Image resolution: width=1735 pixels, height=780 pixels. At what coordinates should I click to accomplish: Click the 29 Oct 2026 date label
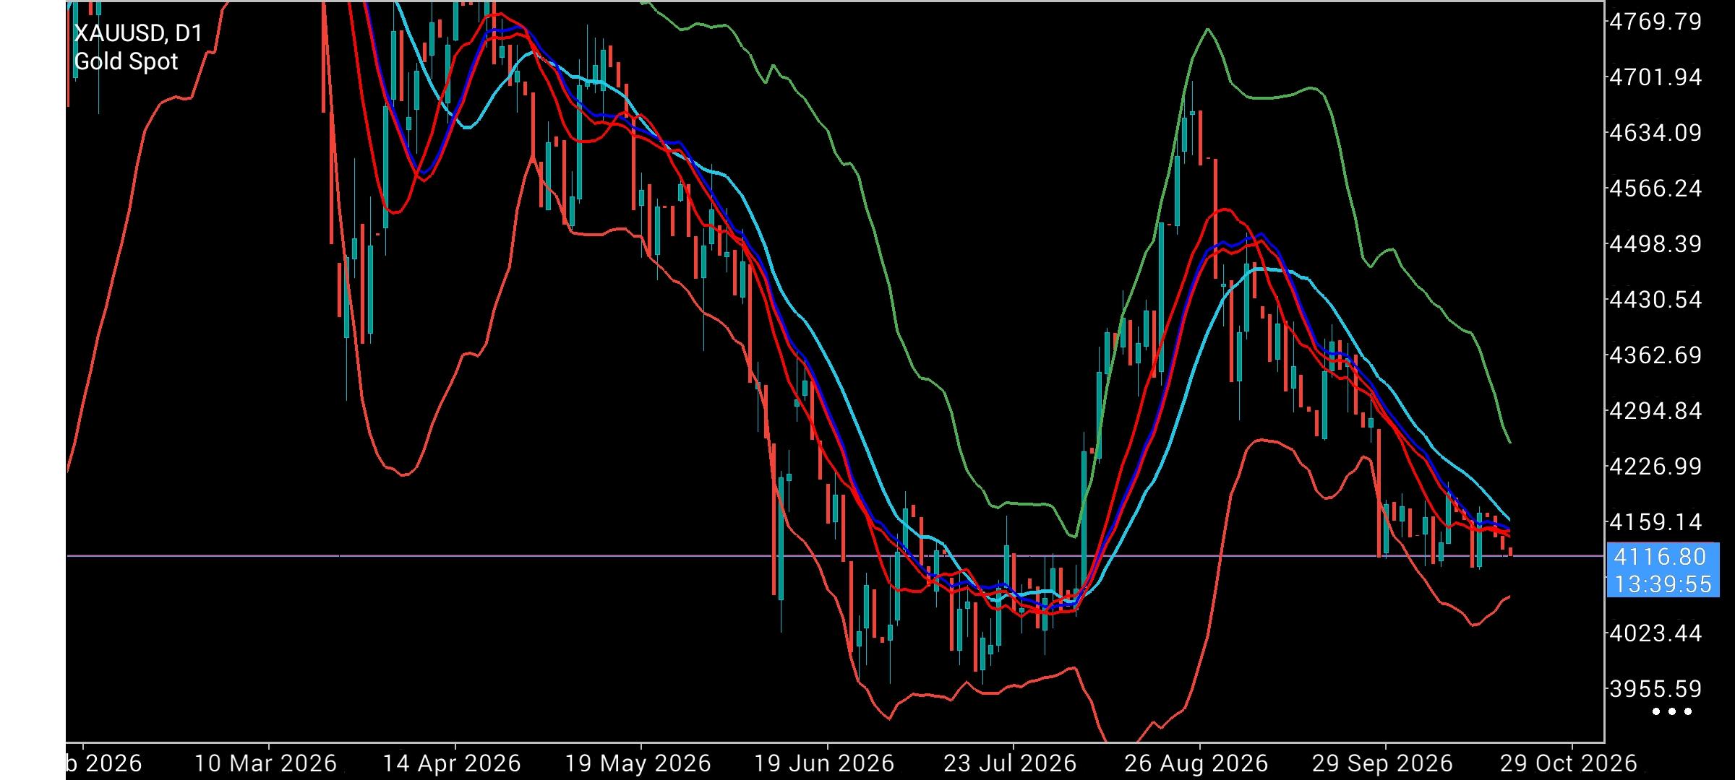point(1568,763)
